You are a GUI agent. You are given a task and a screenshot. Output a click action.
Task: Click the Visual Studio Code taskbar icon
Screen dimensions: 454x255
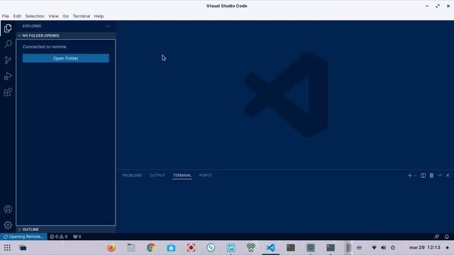tap(271, 248)
